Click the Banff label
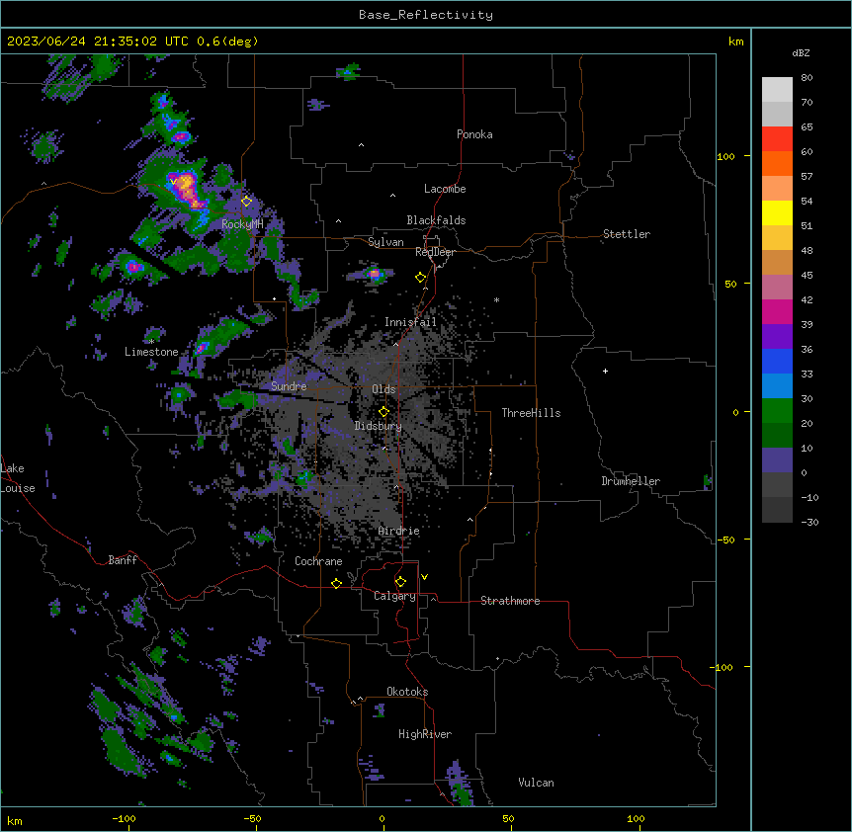This screenshot has height=832, width=852. (123, 560)
